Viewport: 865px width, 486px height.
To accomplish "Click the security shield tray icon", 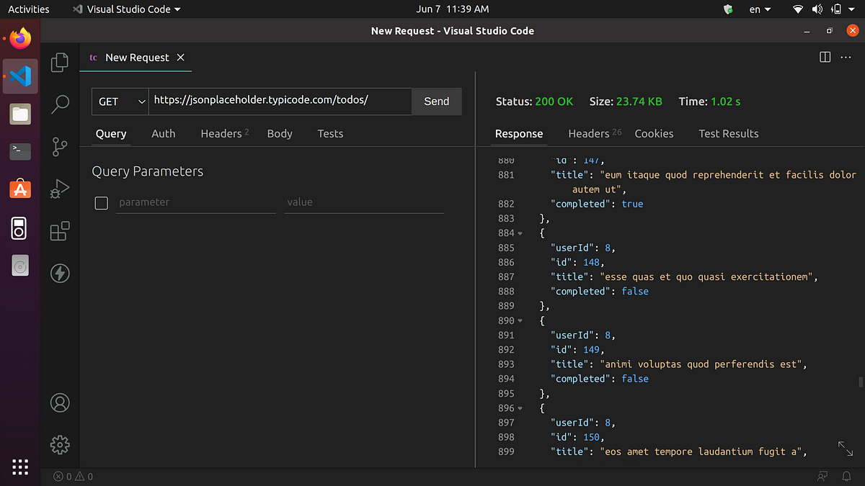I will (728, 9).
